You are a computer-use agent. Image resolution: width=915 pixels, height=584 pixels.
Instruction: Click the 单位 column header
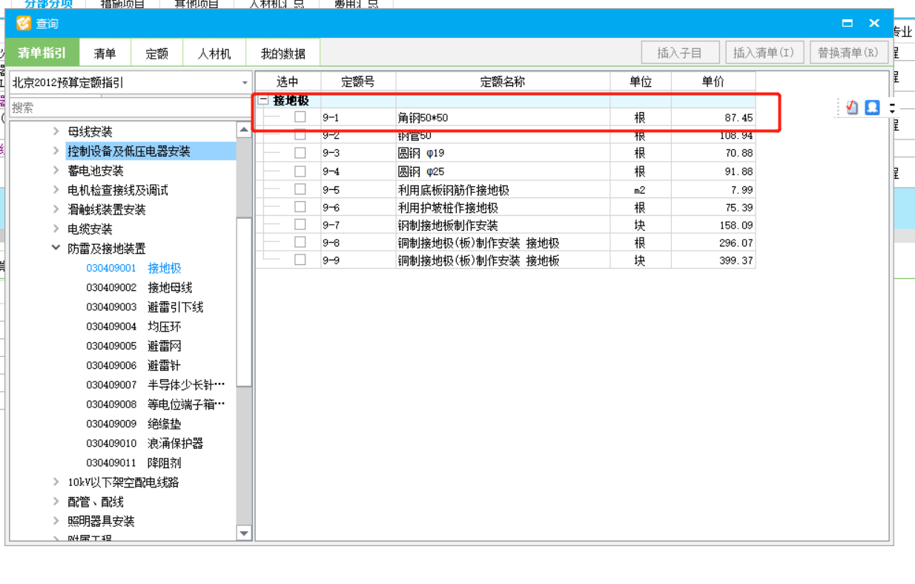coord(641,82)
